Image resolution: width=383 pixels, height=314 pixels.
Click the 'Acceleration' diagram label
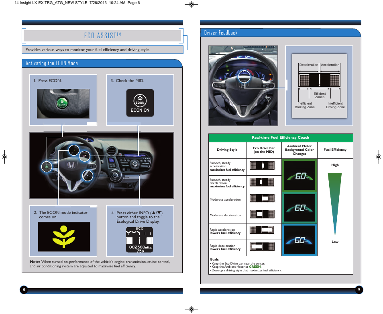point(330,65)
